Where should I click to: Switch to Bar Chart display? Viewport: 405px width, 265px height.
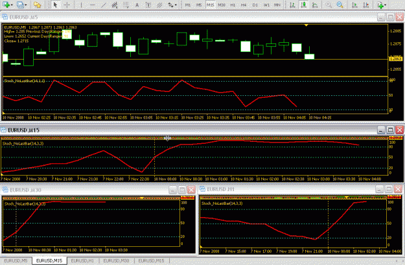click(x=292, y=5)
